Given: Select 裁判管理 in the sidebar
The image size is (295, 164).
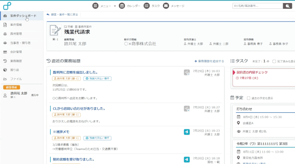Looking at the screenshot, I should 22,34.
